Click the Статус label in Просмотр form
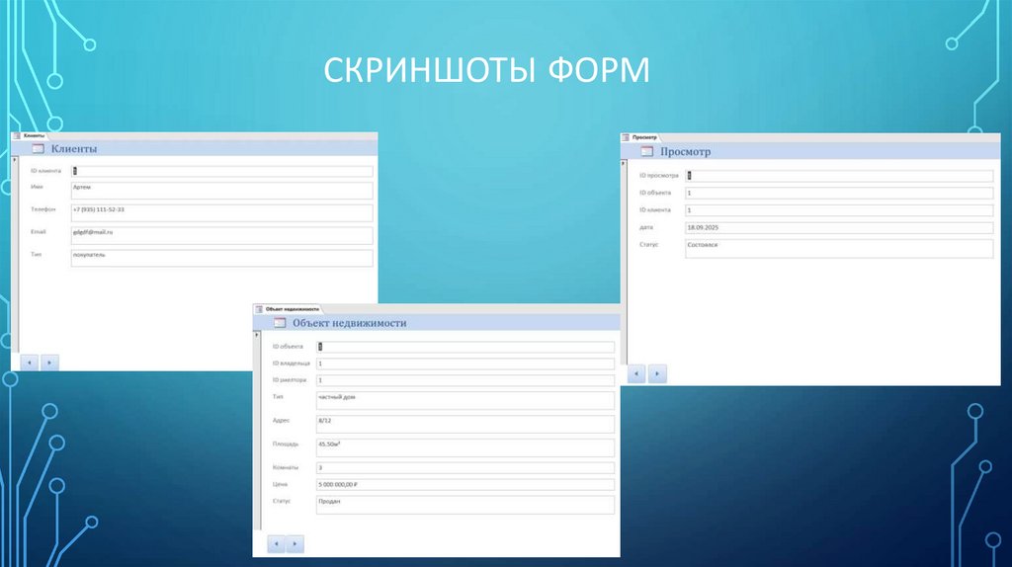 648,244
